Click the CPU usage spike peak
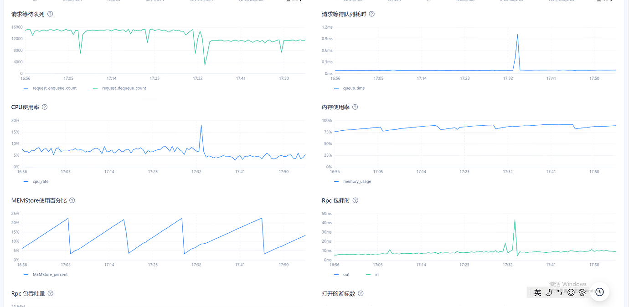Screen dimensions: 629x307 point(201,125)
